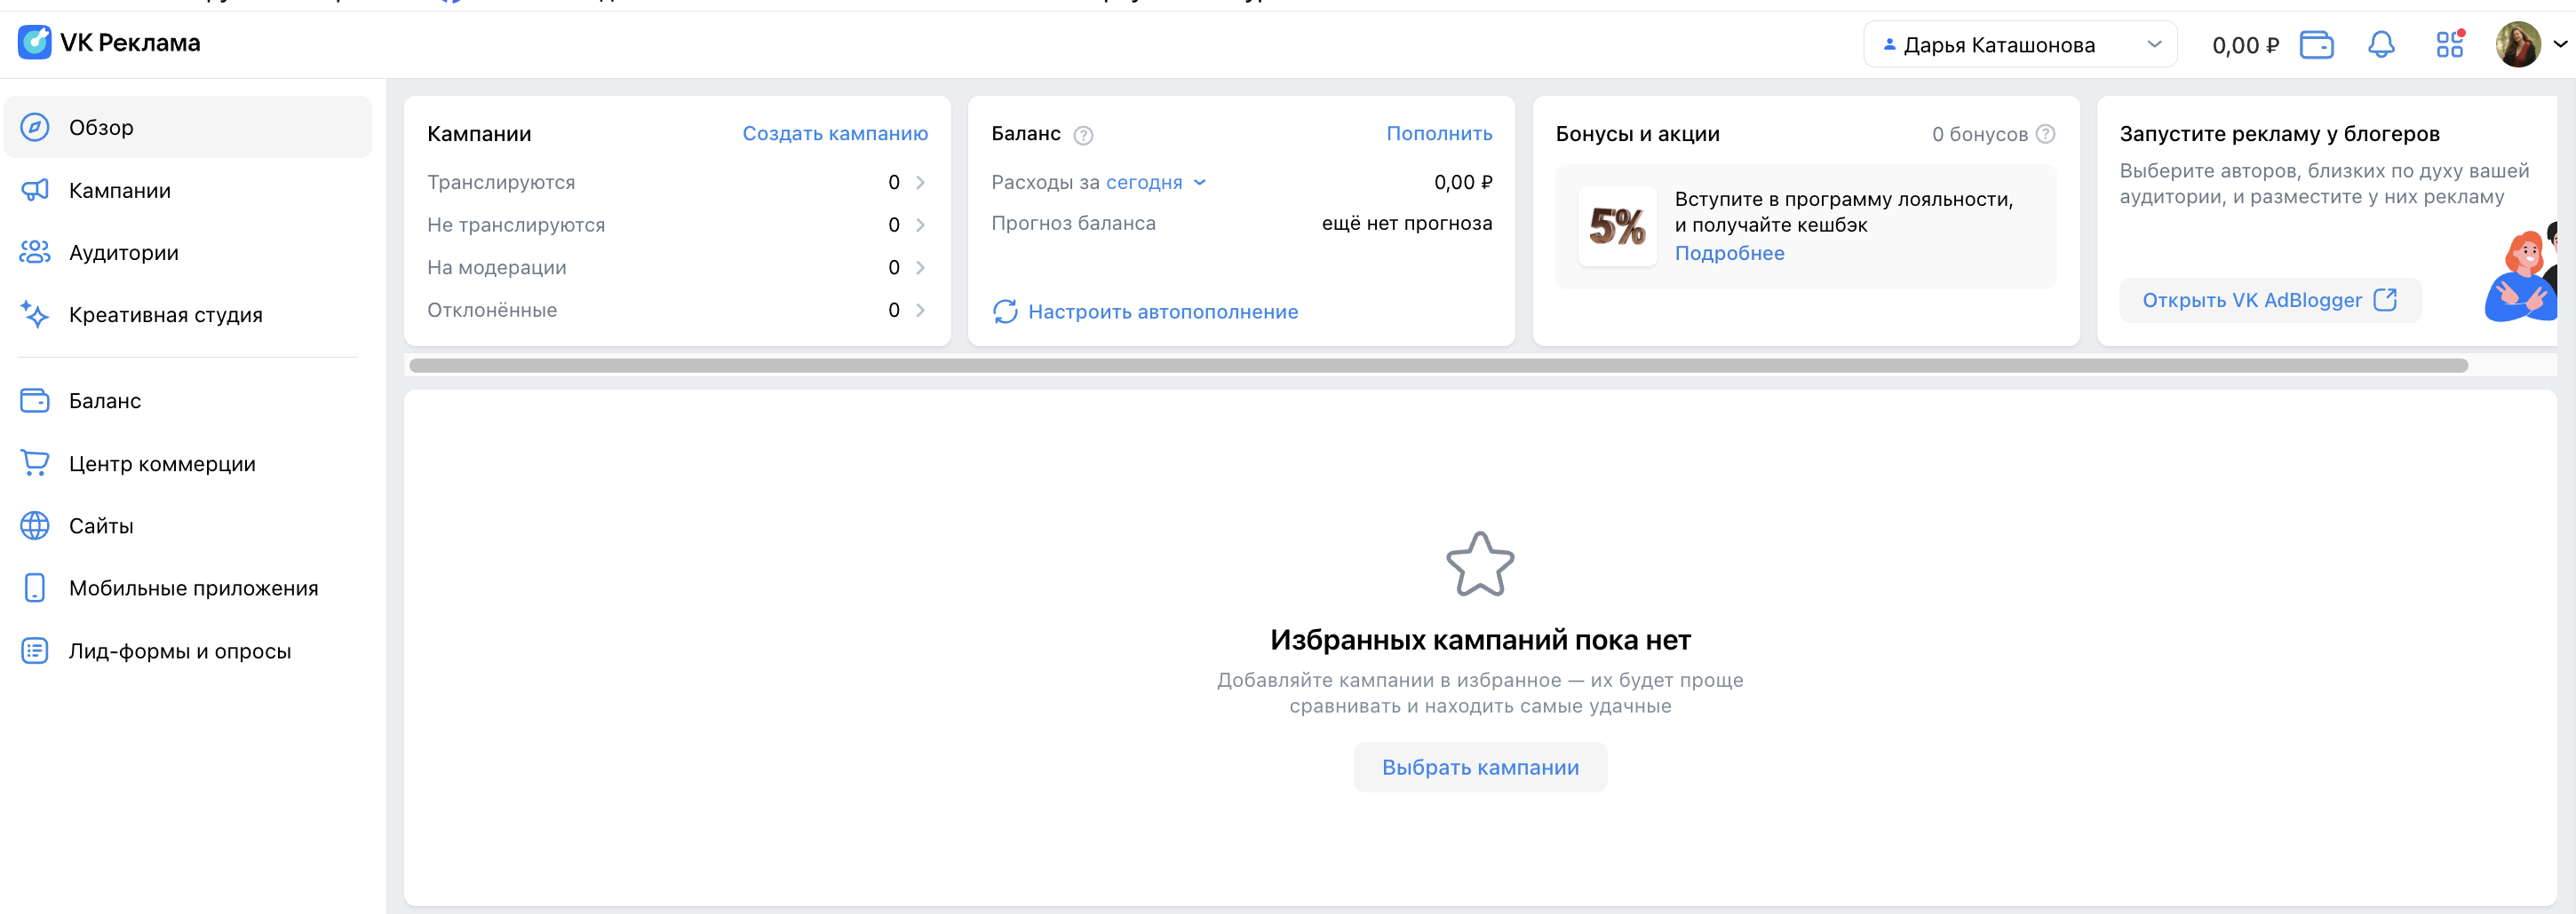Expand the Не транслируются row chevron
This screenshot has width=2576, height=914.
[920, 225]
